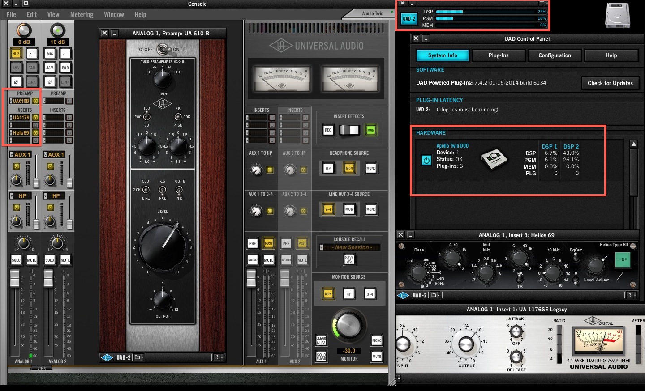This screenshot has height=391, width=645.
Task: Open the File menu
Action: (x=11, y=14)
